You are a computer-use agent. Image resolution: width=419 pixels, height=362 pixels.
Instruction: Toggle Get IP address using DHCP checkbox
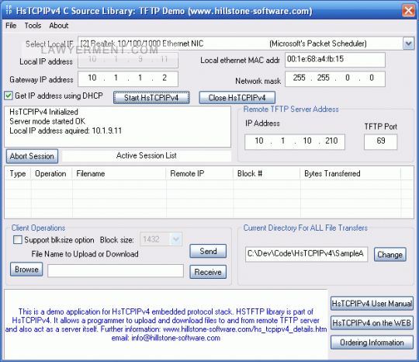(9, 96)
